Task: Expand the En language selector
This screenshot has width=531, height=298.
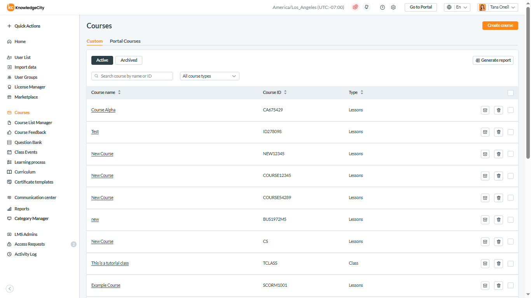Action: click(x=457, y=7)
